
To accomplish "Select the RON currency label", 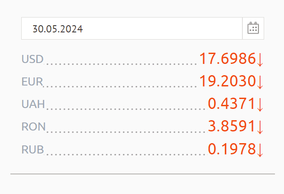I will [33, 126].
